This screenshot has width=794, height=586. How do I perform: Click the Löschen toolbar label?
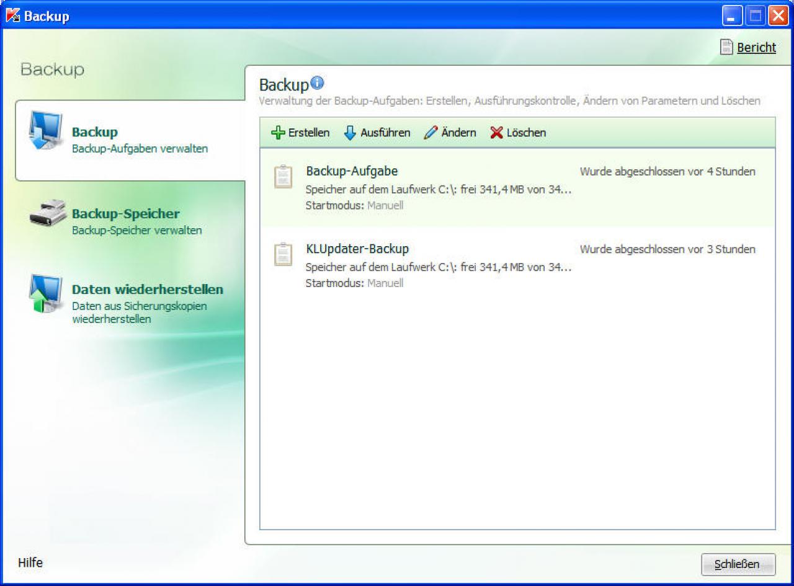[526, 133]
